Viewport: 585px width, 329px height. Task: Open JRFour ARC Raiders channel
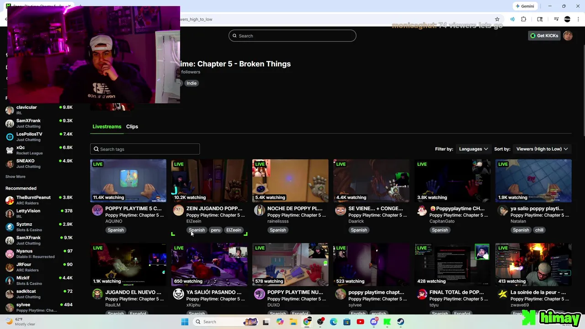[39, 267]
